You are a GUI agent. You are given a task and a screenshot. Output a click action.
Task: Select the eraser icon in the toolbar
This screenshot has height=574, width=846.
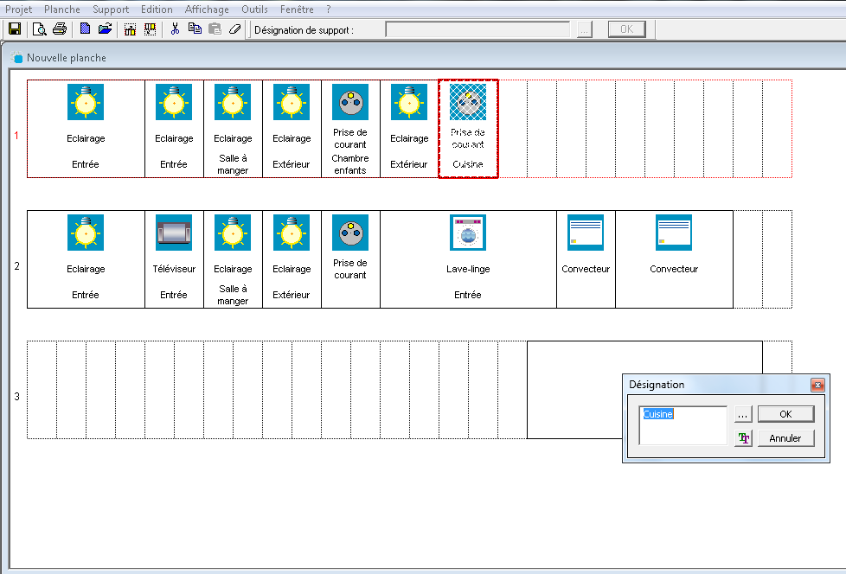[234, 29]
